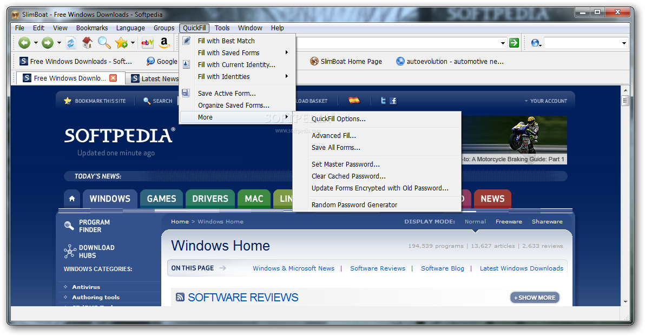Click inside the address bar field
This screenshot has height=336, width=645.
(x=397, y=43)
